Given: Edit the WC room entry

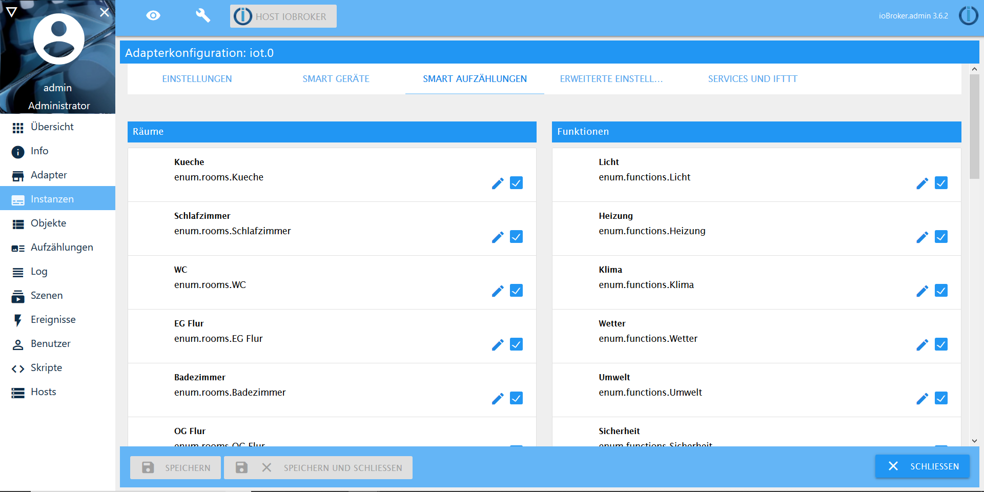Looking at the screenshot, I should click(498, 291).
